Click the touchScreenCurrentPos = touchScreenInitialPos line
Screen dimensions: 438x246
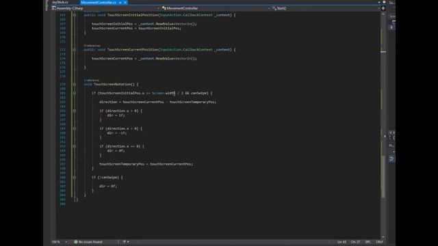pyautogui.click(x=136, y=28)
